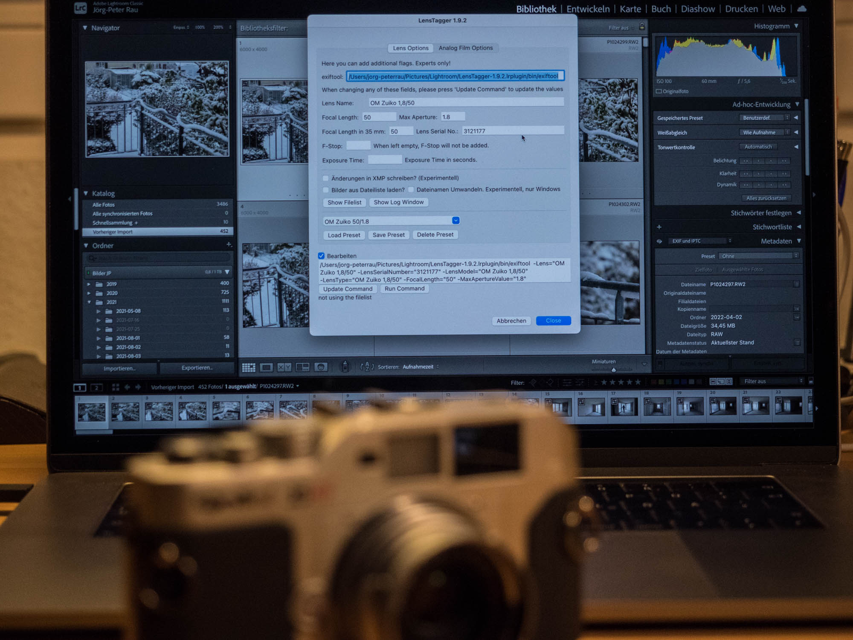Toggle Änderungen in XMP schreiben checkbox
Screen dimensions: 853x640
tap(325, 178)
